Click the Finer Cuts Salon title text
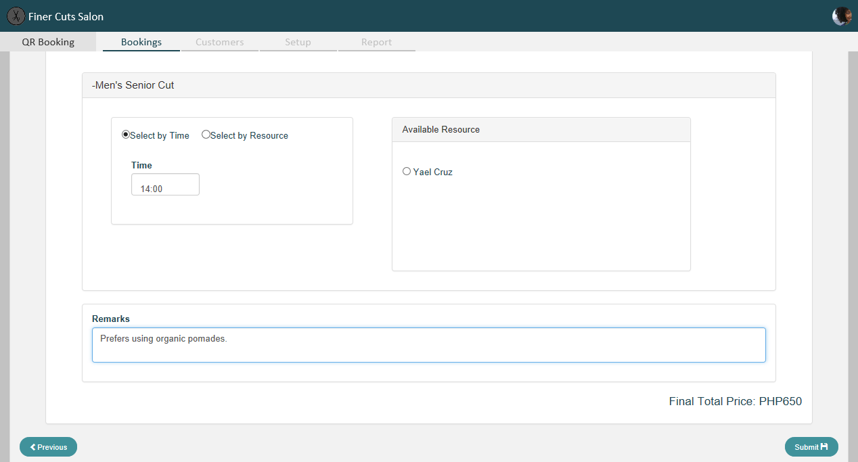Image resolution: width=858 pixels, height=462 pixels. (x=66, y=16)
